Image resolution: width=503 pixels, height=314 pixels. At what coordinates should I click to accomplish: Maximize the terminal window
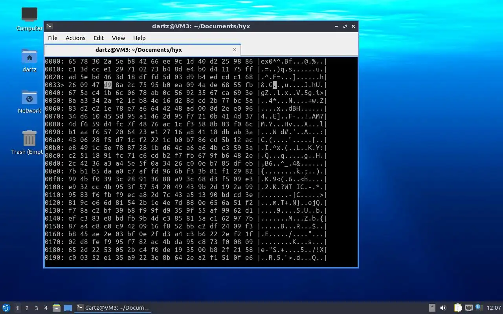point(345,26)
